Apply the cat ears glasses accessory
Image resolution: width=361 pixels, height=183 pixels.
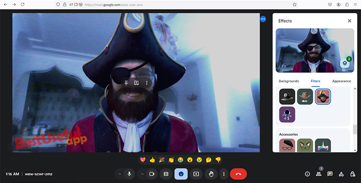[x=305, y=146]
